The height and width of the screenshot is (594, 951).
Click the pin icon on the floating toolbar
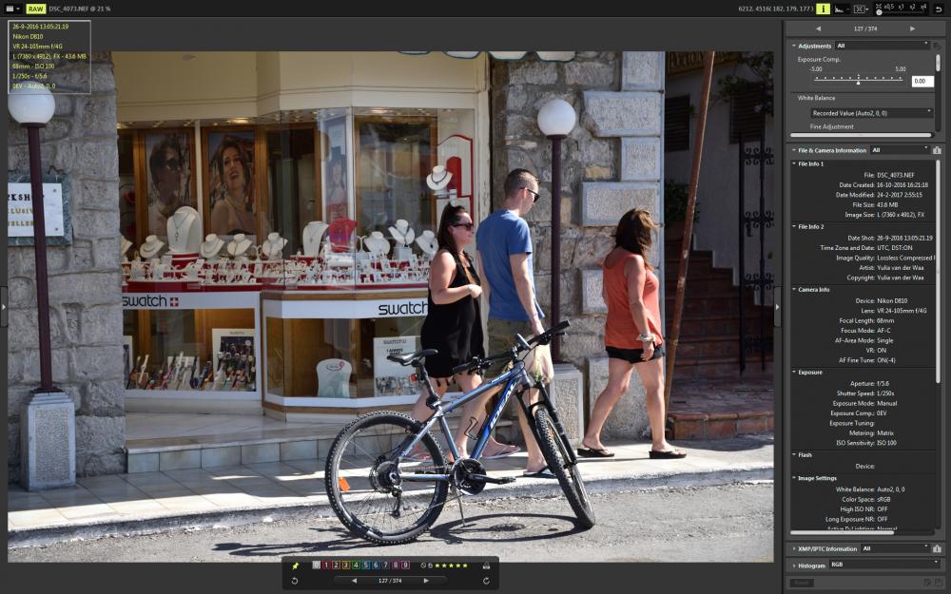(296, 565)
